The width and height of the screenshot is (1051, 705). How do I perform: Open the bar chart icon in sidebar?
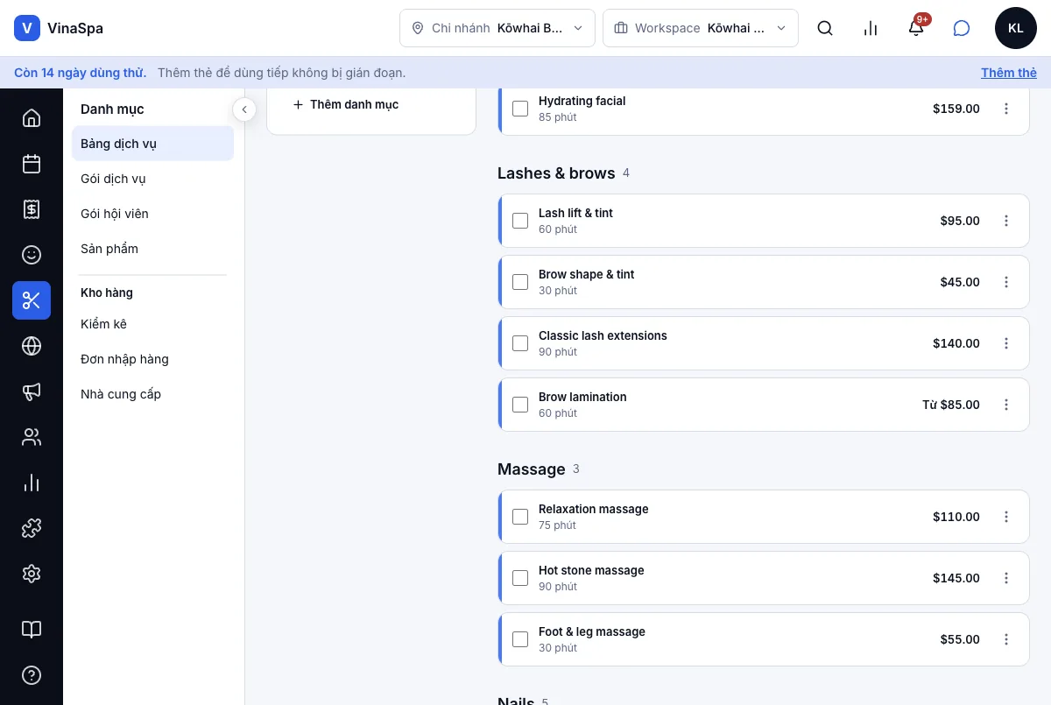32,483
